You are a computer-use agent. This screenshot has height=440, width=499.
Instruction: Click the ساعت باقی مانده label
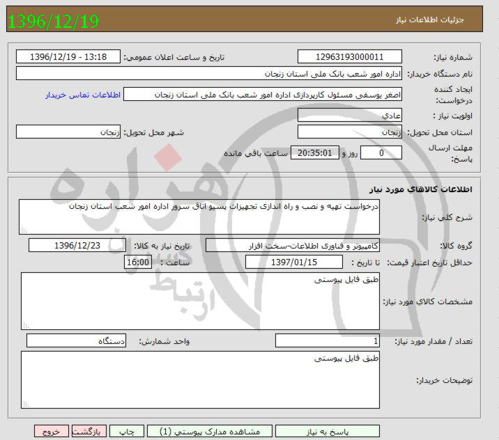click(256, 153)
